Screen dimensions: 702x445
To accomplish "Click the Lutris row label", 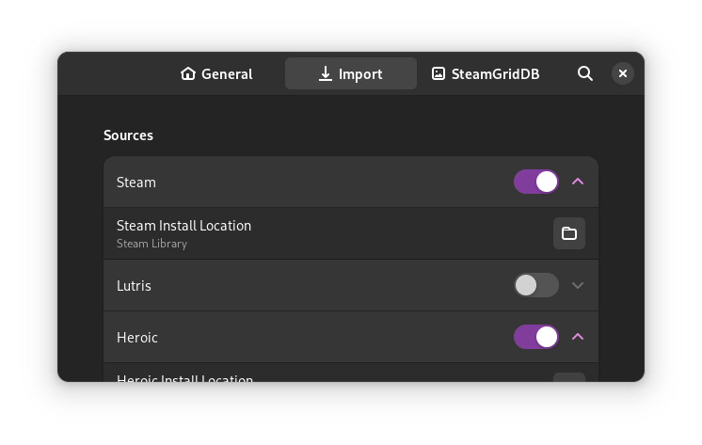I will 134,285.
